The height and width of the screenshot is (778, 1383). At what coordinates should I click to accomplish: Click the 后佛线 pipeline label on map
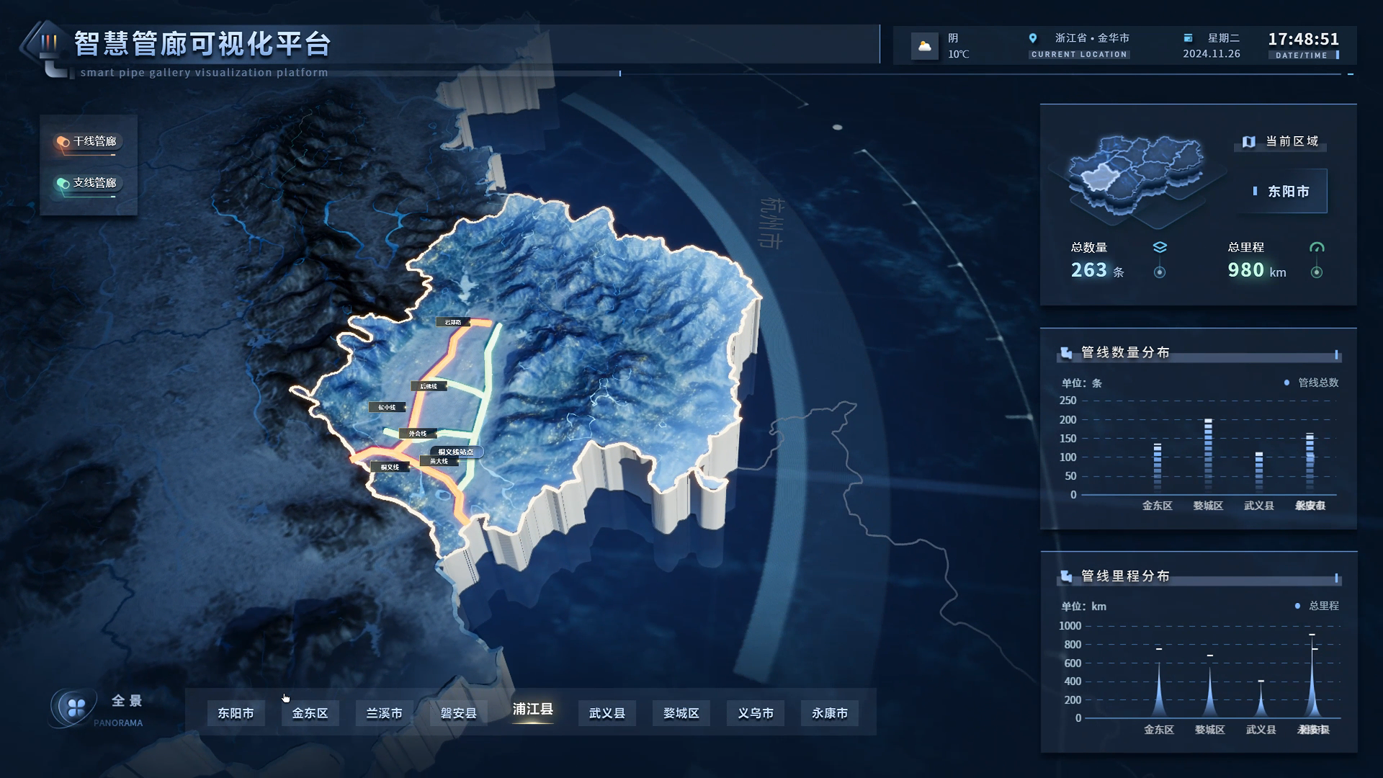429,386
